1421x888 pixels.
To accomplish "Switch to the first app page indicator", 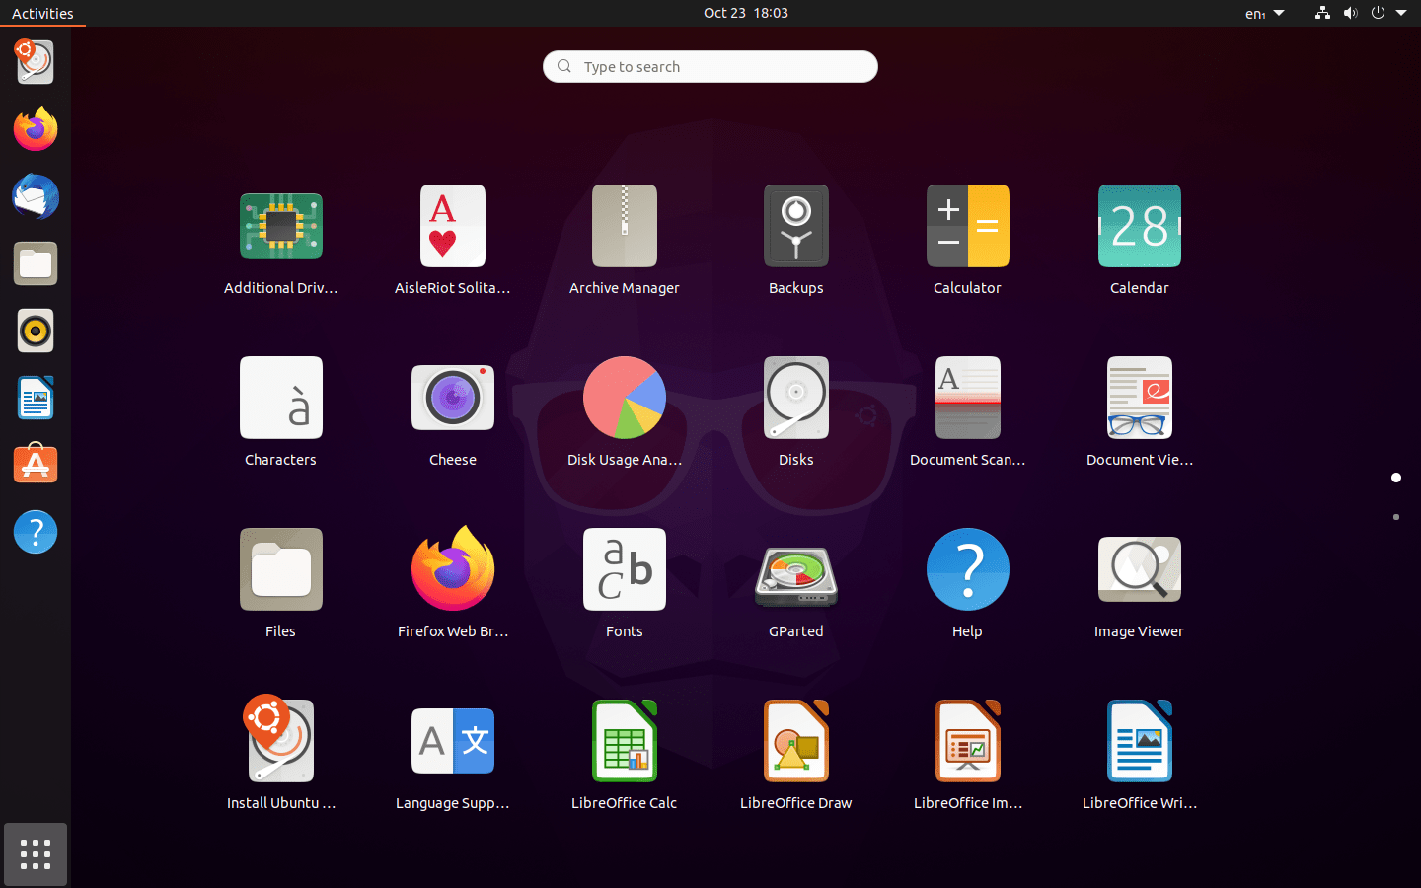I will click(1396, 478).
